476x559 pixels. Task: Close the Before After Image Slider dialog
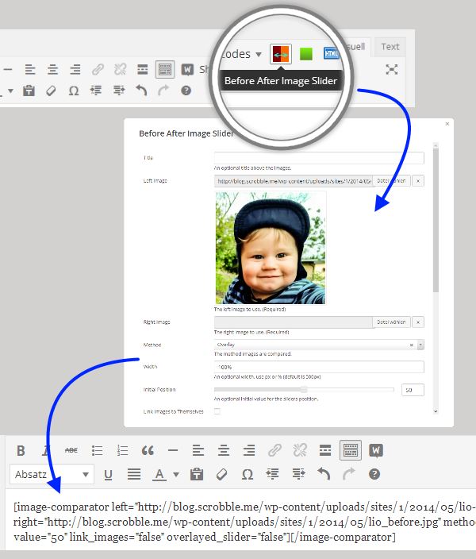click(x=447, y=124)
